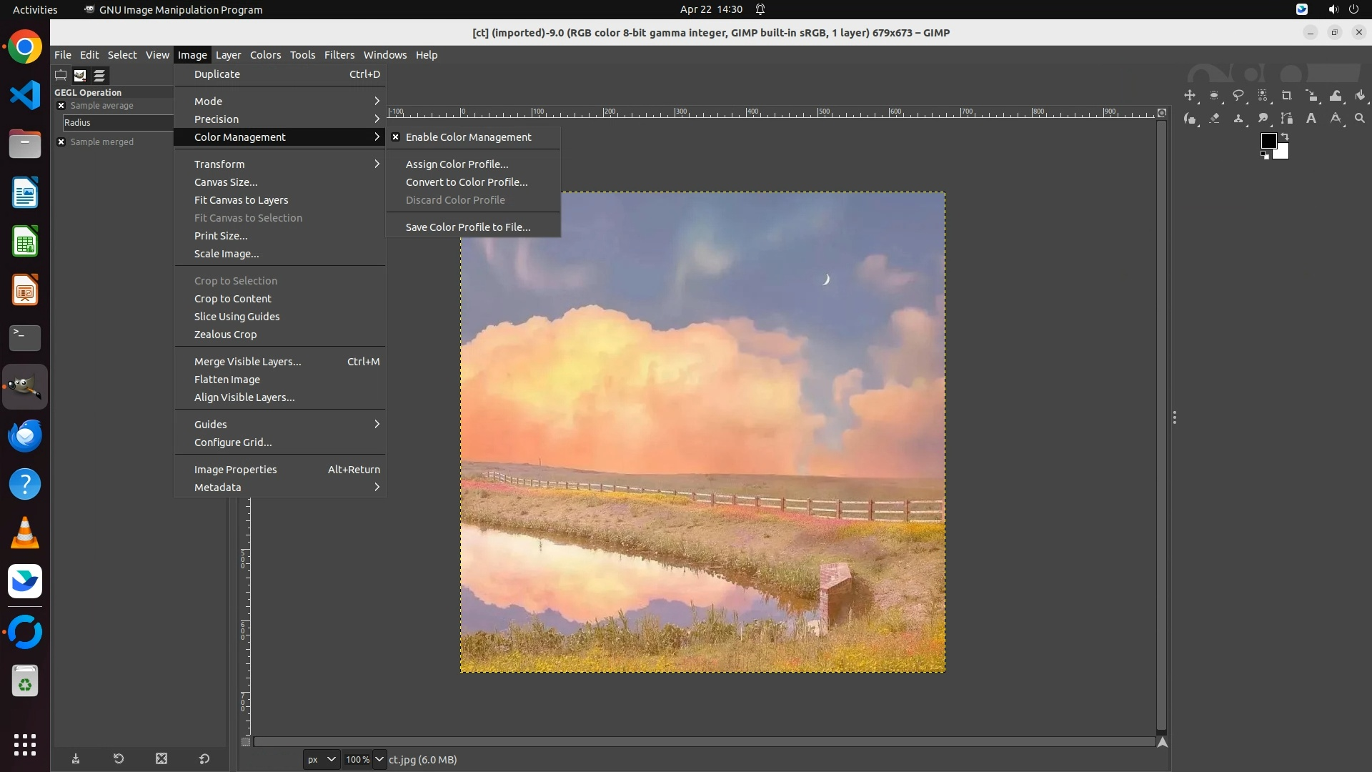Select the Eraser tool
This screenshot has height=772, width=1372.
coord(1214,119)
